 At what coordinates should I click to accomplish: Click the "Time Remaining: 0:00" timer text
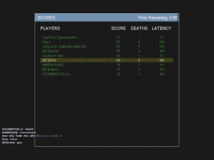pos(157,18)
